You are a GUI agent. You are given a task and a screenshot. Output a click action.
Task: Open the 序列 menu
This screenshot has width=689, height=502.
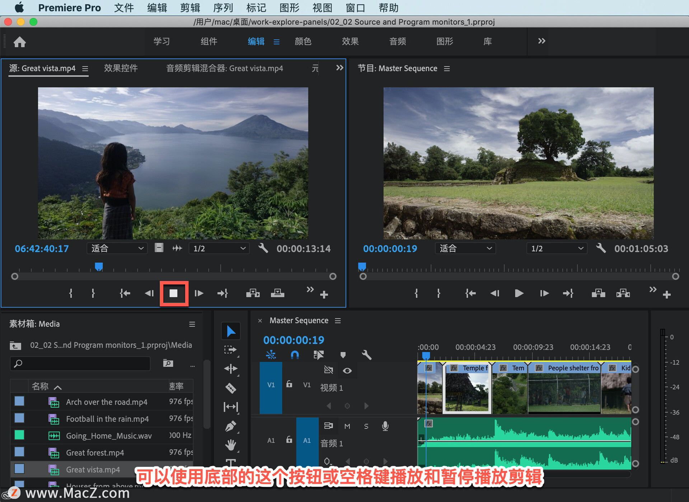(223, 8)
